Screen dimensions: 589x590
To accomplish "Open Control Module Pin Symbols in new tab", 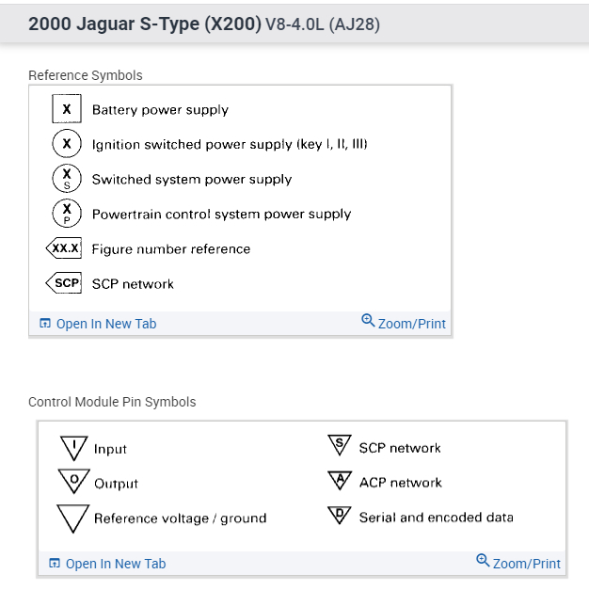I will [115, 564].
